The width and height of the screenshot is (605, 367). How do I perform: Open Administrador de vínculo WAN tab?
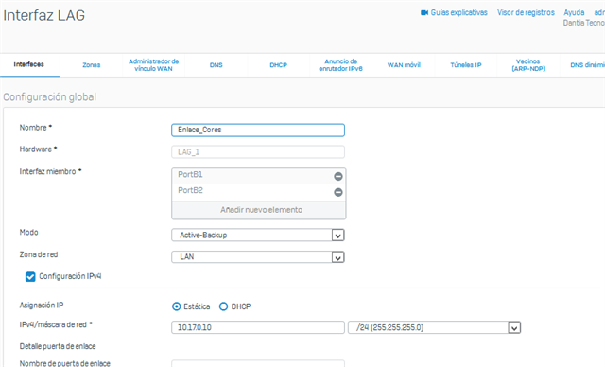coord(153,65)
